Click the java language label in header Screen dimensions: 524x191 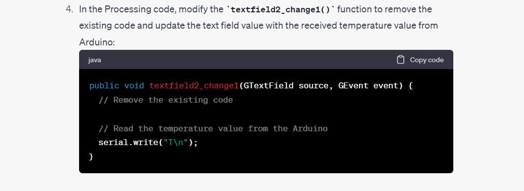(x=94, y=60)
